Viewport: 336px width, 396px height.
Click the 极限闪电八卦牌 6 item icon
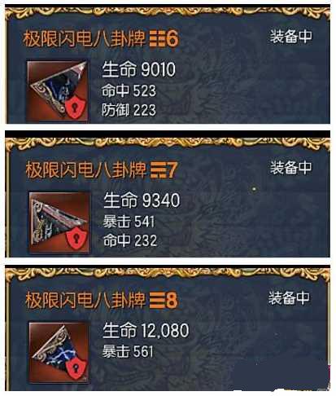pyautogui.click(x=57, y=90)
